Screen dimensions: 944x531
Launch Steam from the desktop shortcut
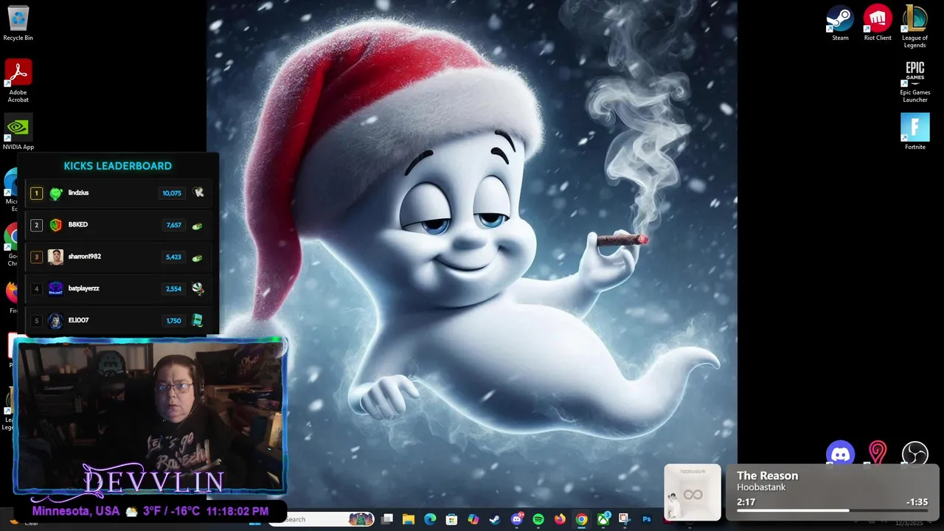(x=840, y=24)
